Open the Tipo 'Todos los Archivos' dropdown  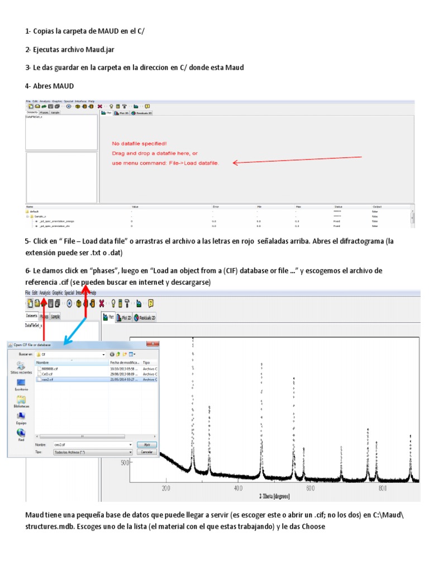coord(93,452)
